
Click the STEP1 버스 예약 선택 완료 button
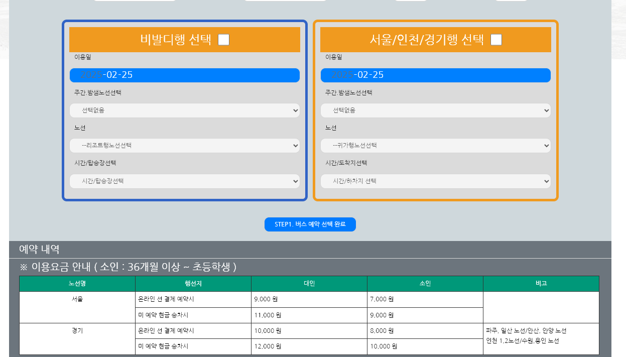click(x=310, y=224)
